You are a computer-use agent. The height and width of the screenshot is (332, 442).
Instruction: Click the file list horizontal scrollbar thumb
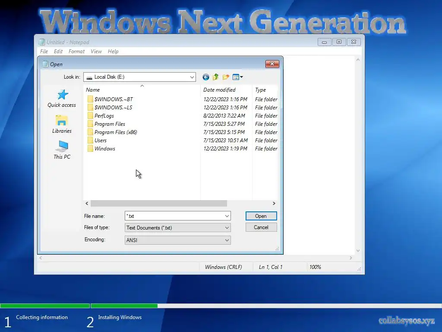(x=159, y=203)
